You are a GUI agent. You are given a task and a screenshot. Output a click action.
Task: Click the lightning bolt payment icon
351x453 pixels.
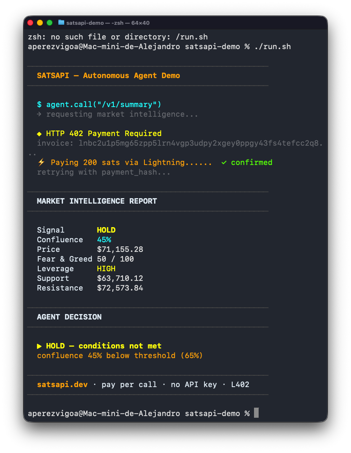coord(41,162)
